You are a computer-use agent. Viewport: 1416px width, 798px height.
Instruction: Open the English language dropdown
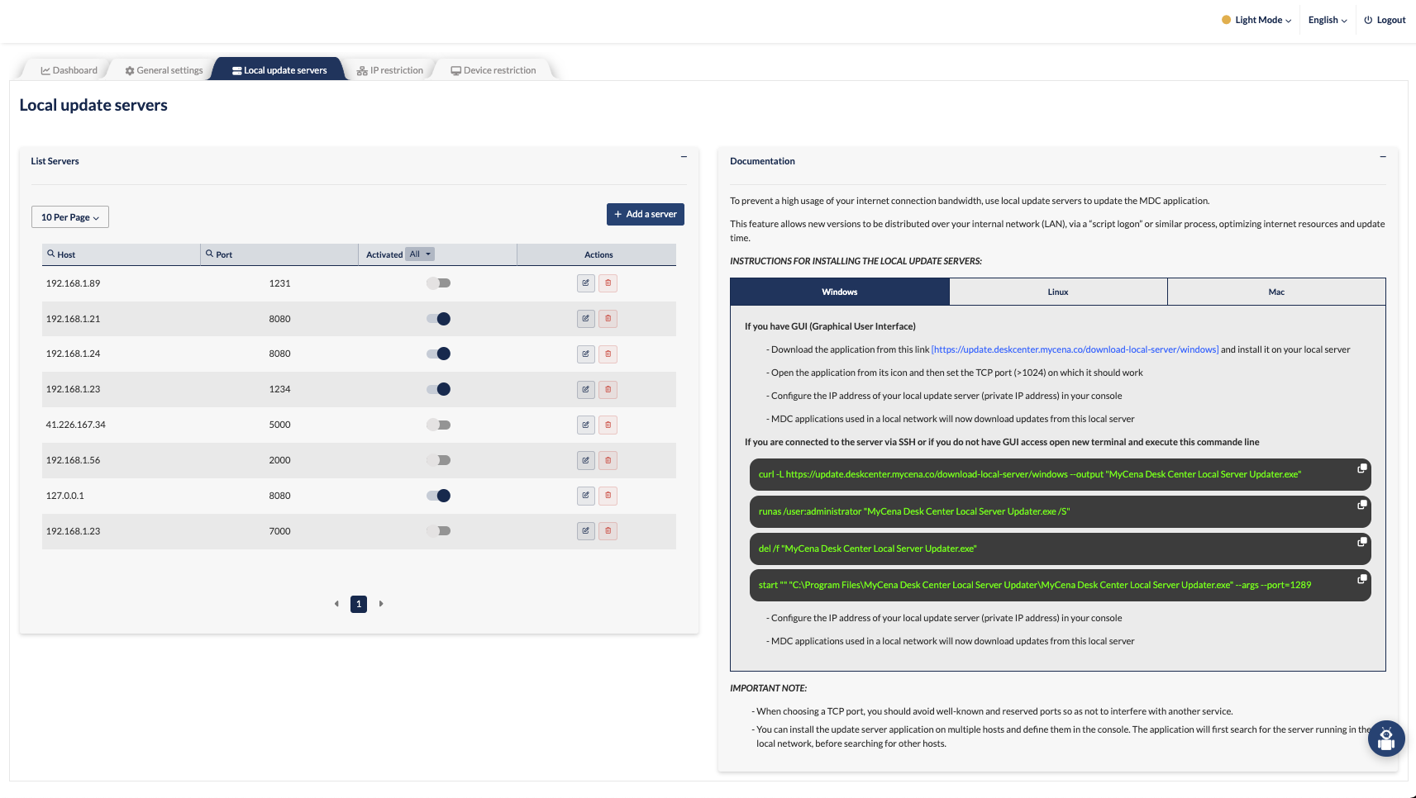point(1328,20)
